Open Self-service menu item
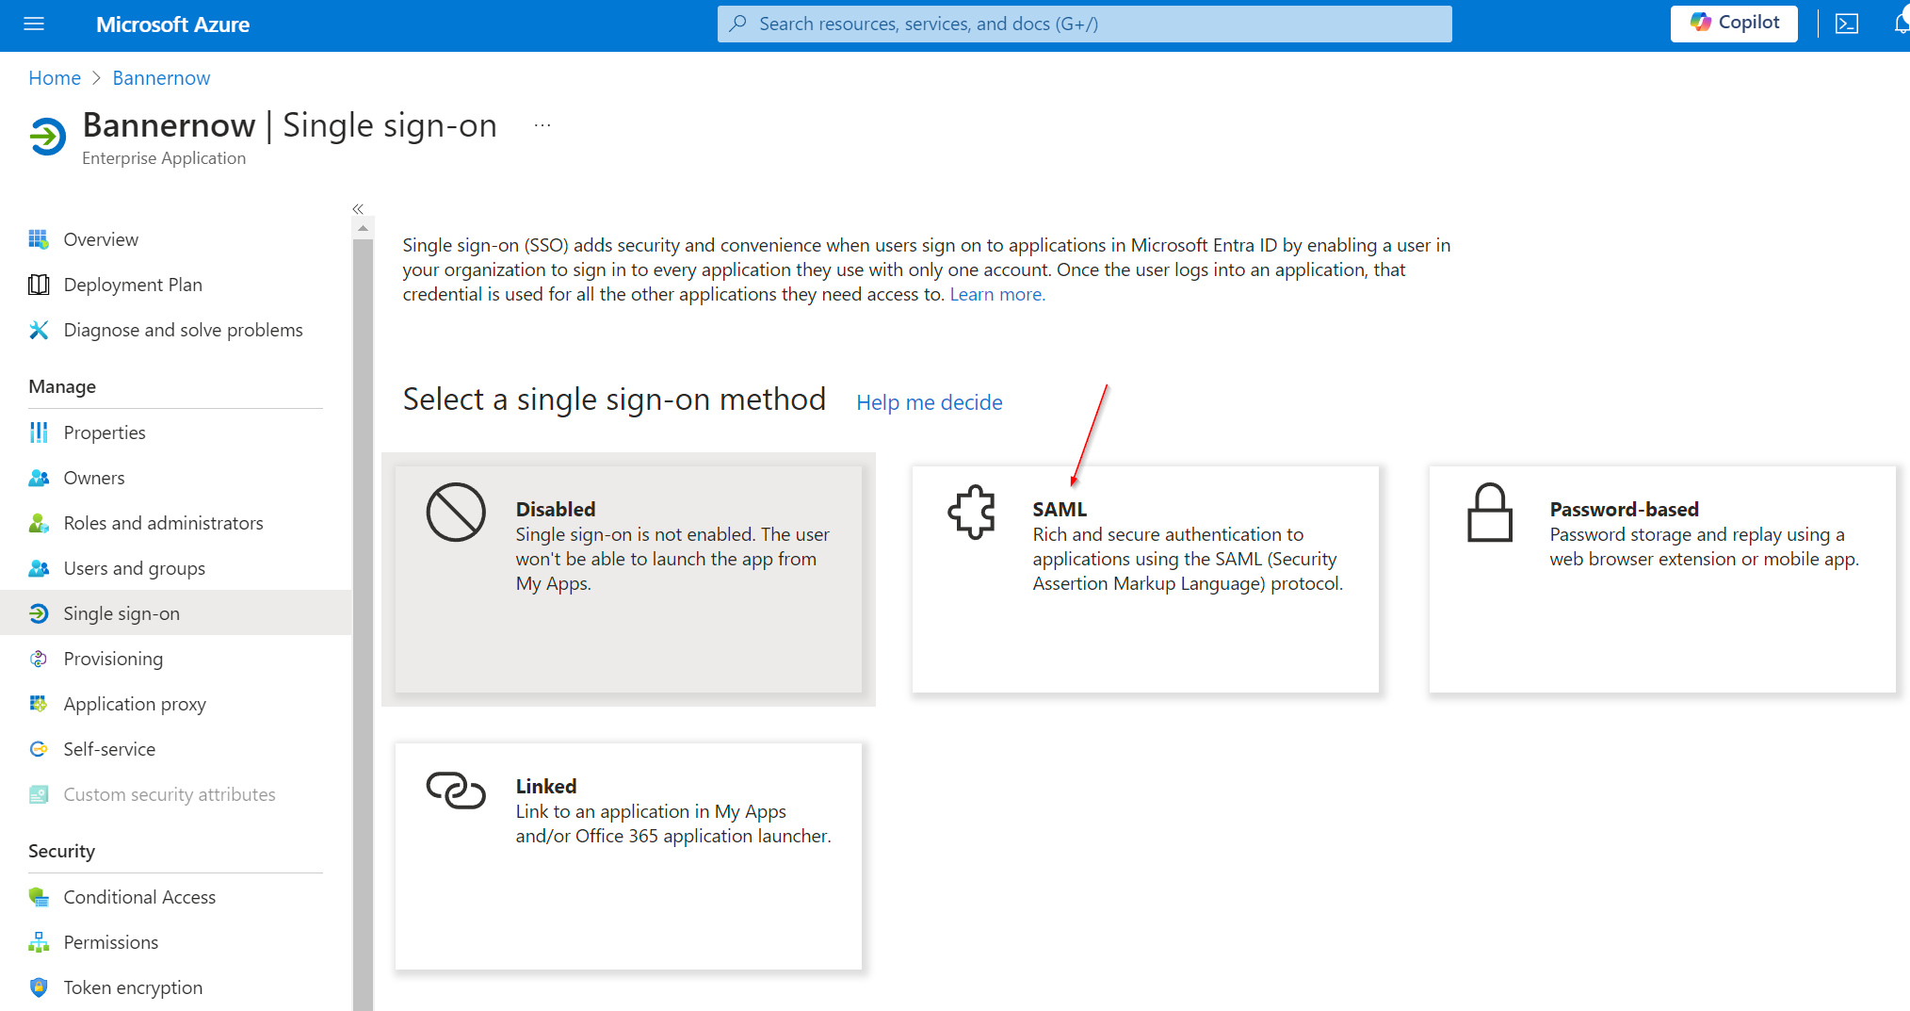This screenshot has height=1011, width=1910. (x=109, y=749)
